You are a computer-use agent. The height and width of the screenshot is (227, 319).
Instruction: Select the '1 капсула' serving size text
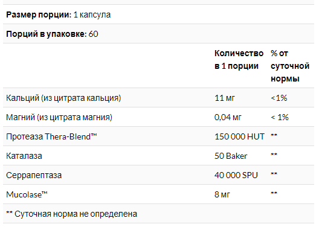tap(92, 15)
